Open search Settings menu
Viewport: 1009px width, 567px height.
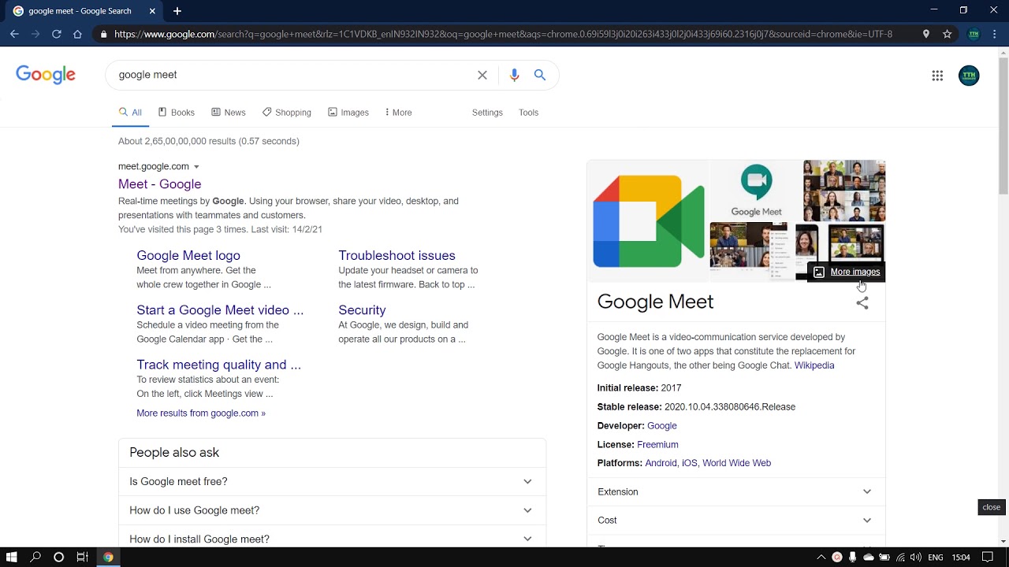pyautogui.click(x=487, y=113)
